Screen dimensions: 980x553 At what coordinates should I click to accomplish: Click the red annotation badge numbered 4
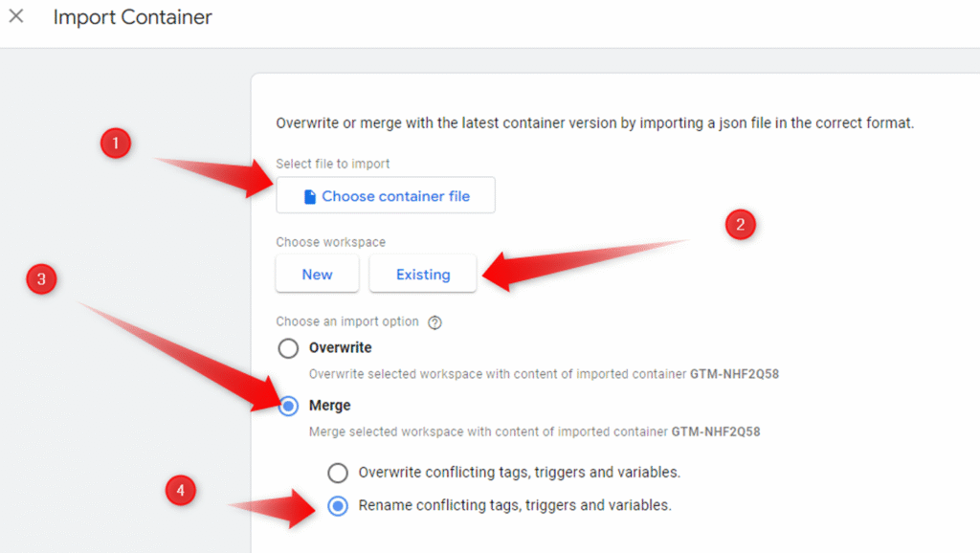pos(180,492)
